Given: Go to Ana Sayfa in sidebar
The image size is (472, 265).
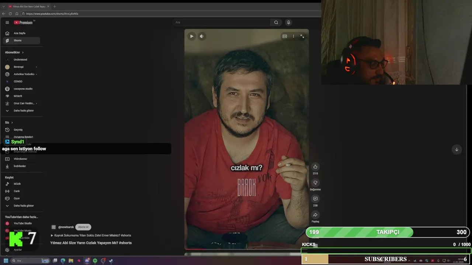Looking at the screenshot, I should click(x=21, y=33).
